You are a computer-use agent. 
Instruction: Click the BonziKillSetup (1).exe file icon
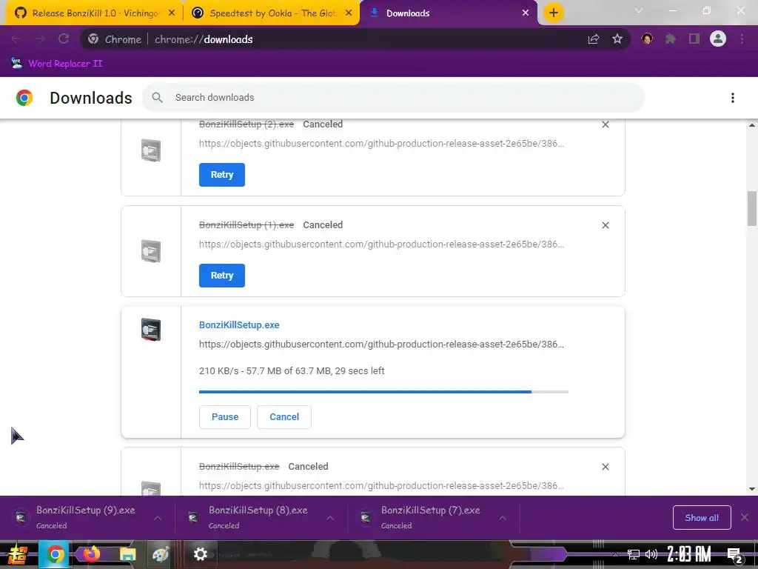click(x=151, y=251)
